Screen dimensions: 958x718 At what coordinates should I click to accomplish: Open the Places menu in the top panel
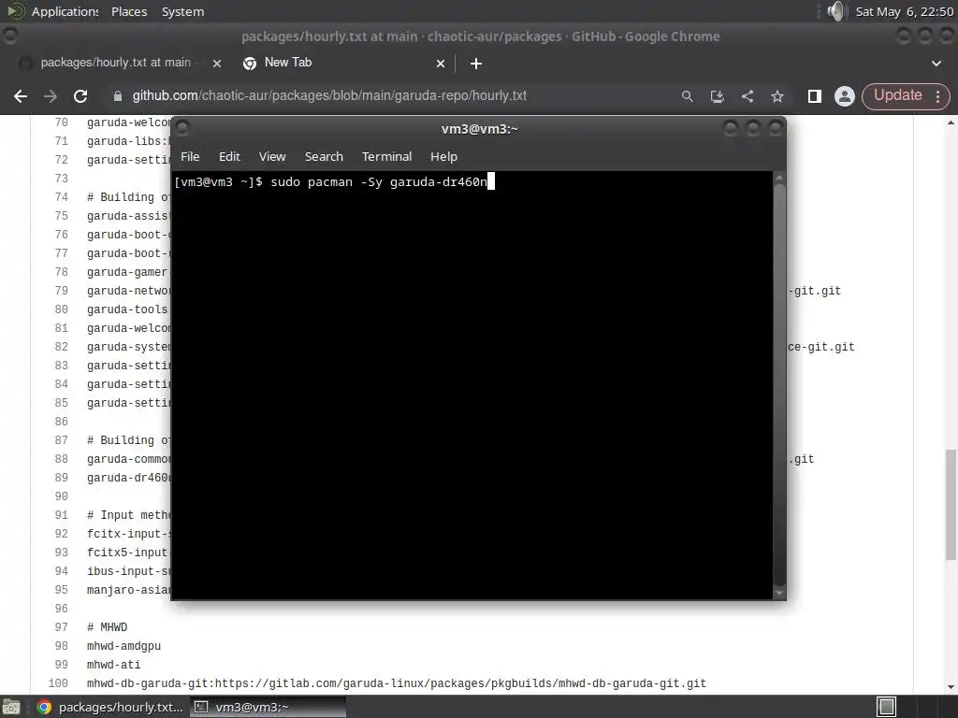point(129,11)
